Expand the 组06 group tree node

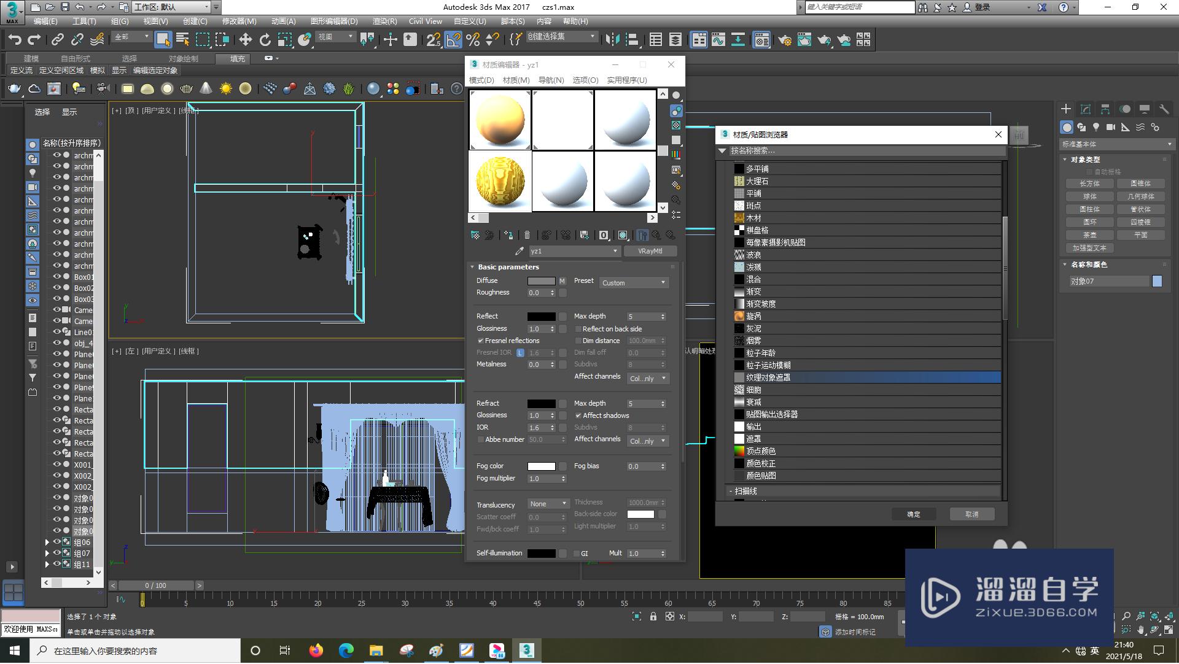pyautogui.click(x=47, y=542)
